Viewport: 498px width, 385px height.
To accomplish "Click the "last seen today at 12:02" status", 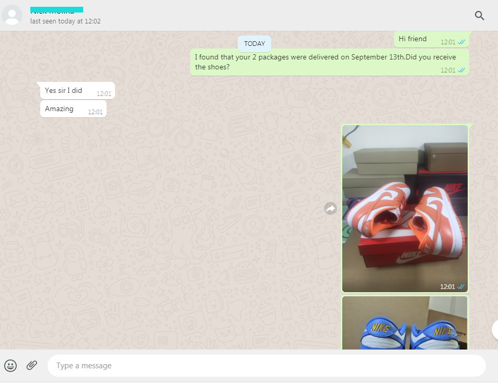I will [x=65, y=21].
